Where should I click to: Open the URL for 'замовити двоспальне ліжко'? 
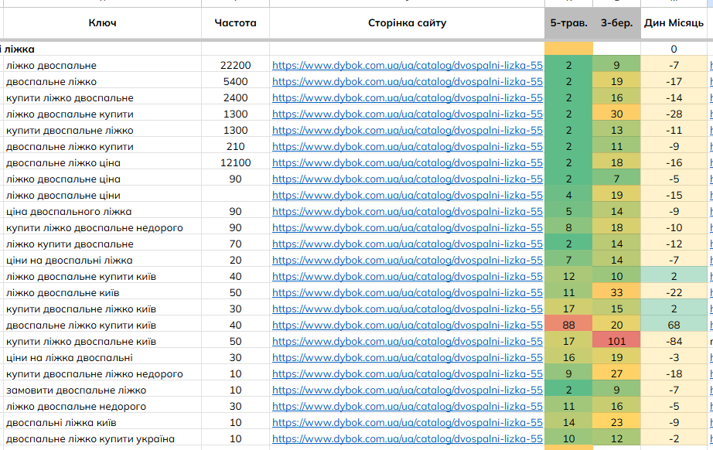point(407,390)
